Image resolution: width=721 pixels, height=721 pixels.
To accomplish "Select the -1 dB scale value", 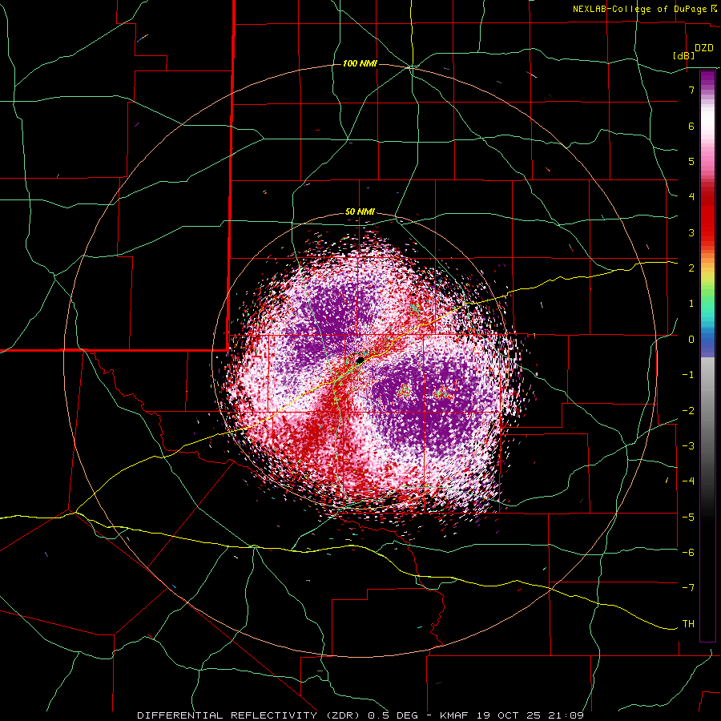I will 688,375.
